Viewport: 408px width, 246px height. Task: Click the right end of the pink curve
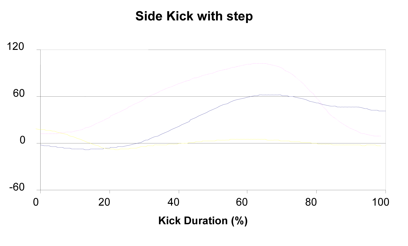click(x=380, y=136)
